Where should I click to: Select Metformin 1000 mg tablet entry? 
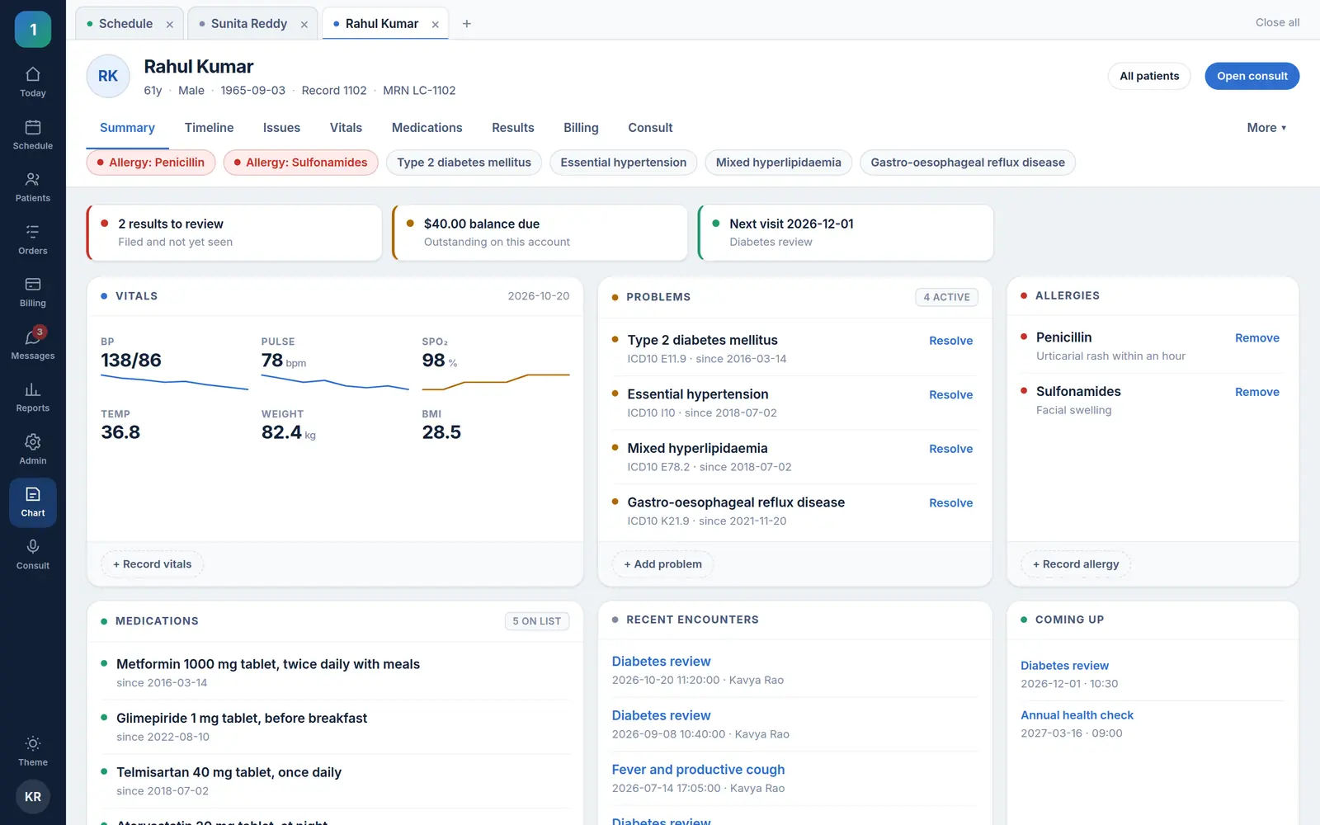pyautogui.click(x=335, y=673)
